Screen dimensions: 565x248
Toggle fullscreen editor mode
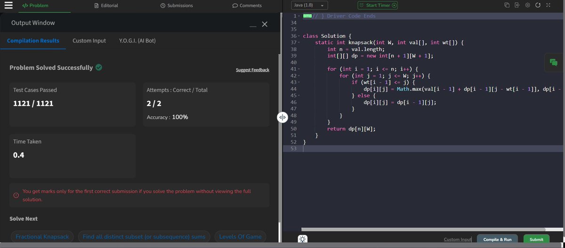(548, 5)
